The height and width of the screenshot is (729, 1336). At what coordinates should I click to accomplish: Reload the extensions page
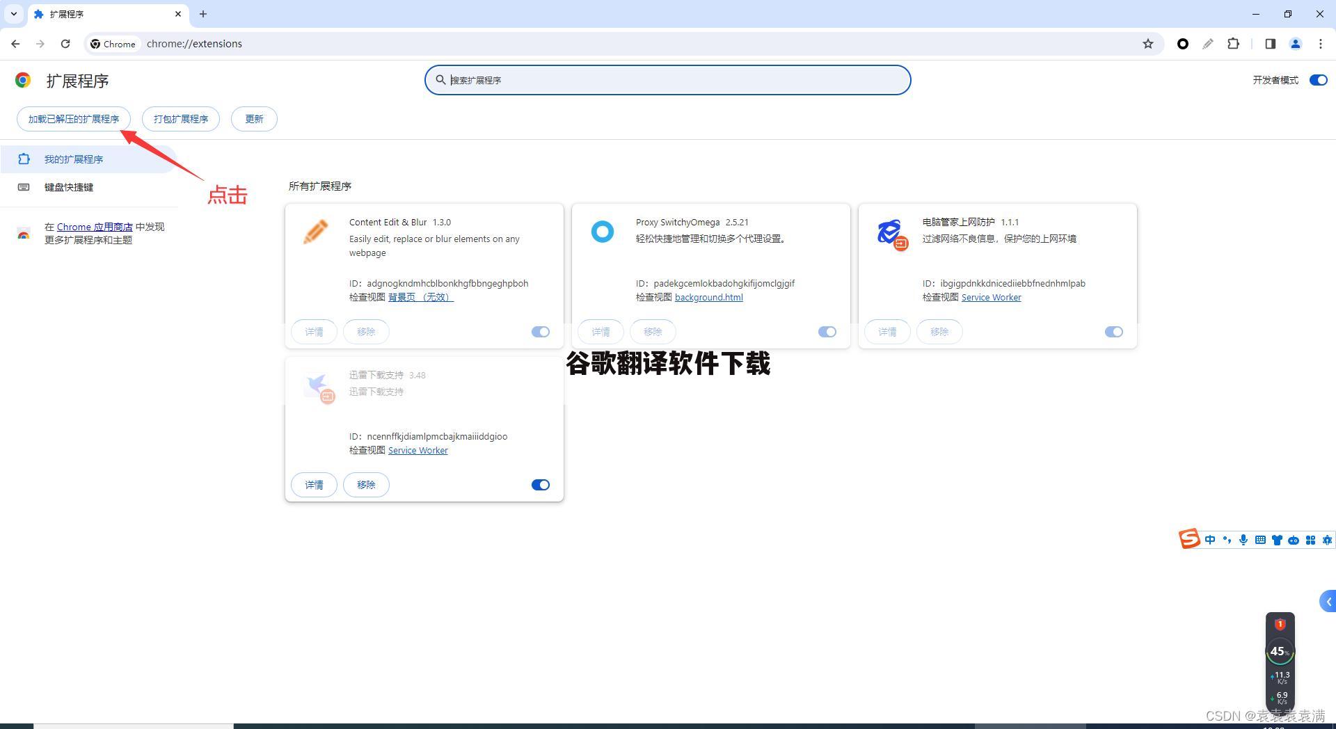[65, 44]
